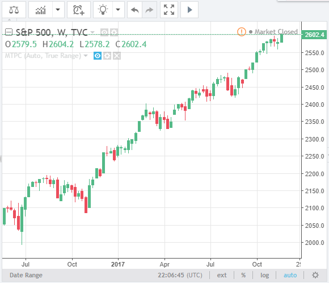
Task: Click the close value 2602.4 in legend
Action: click(x=134, y=44)
